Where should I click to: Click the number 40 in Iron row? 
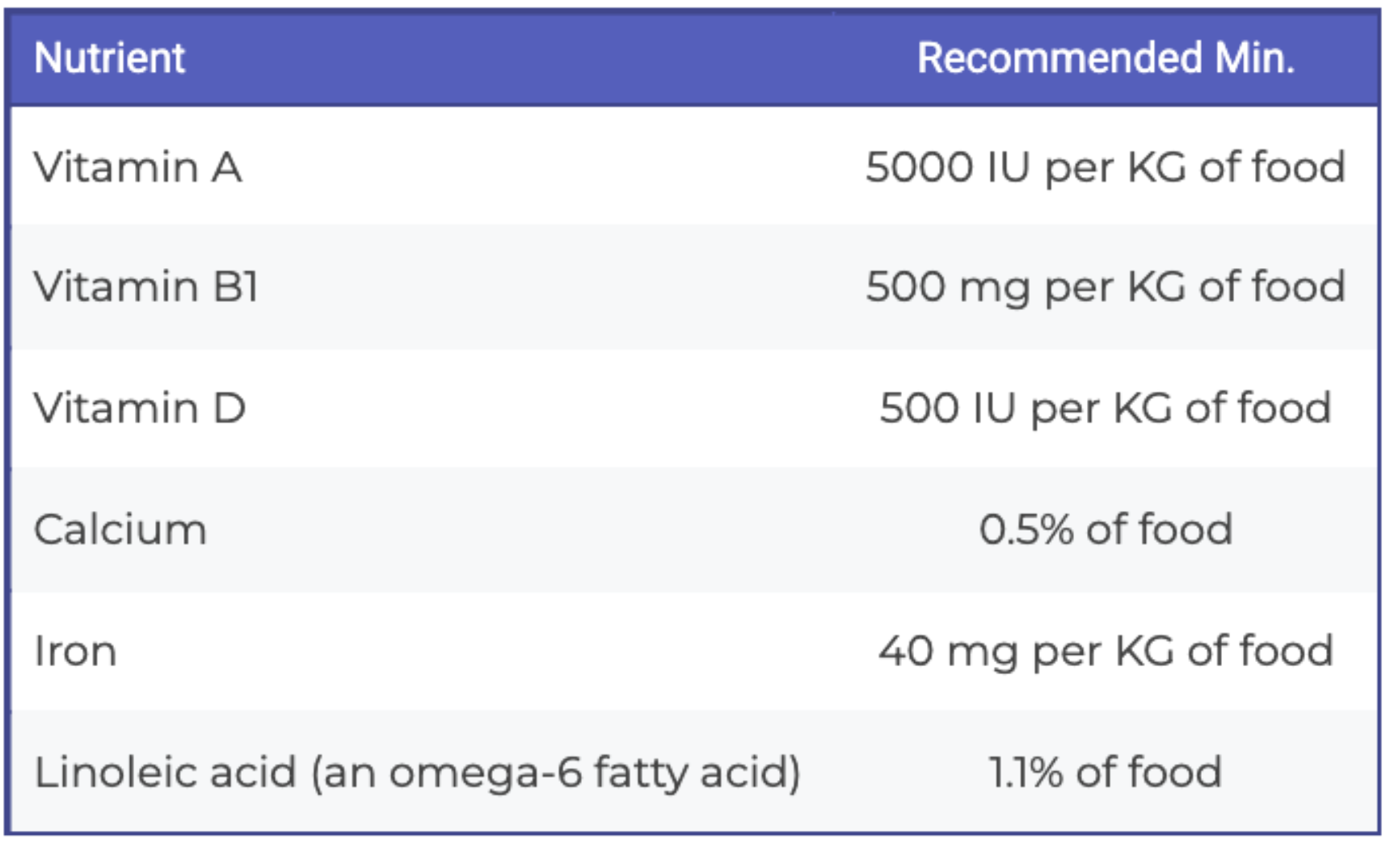[x=906, y=652]
